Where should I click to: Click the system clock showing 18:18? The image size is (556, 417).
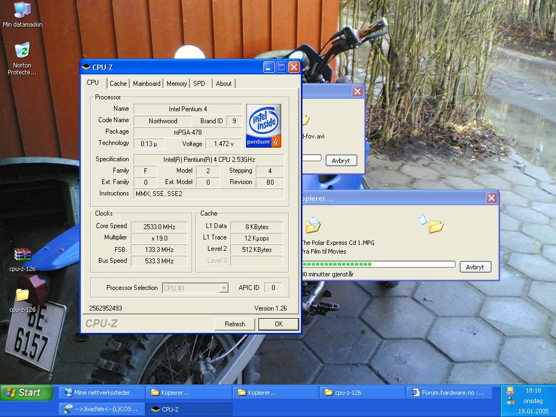pos(533,390)
